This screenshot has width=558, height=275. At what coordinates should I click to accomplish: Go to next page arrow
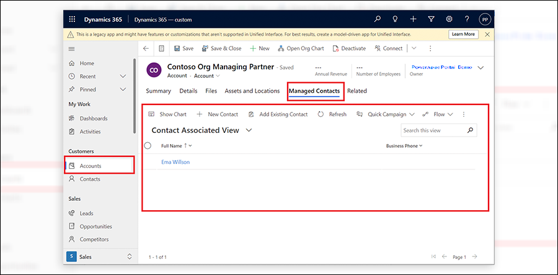pyautogui.click(x=474, y=256)
